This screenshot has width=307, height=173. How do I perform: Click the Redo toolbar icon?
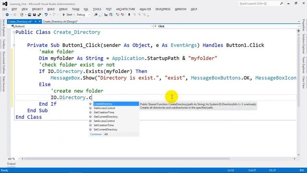click(x=54, y=15)
